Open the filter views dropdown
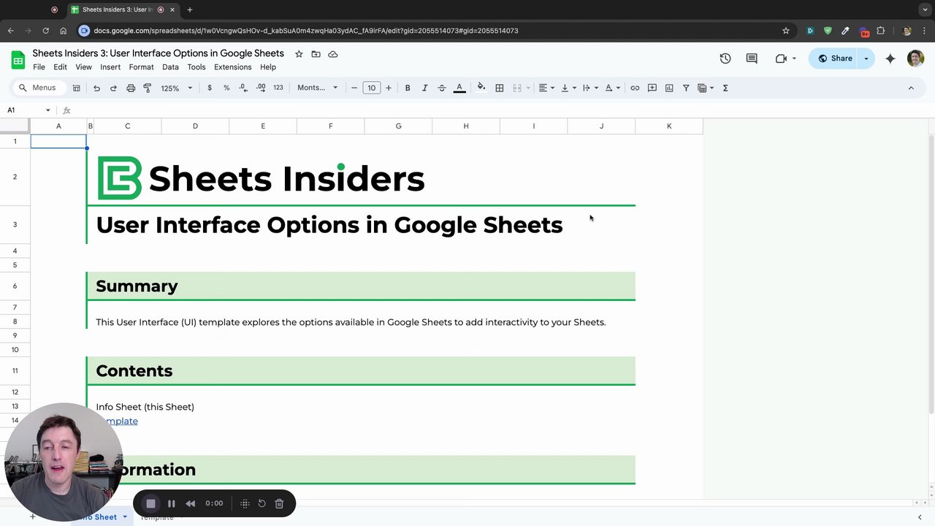This screenshot has height=526, width=935. (706, 88)
